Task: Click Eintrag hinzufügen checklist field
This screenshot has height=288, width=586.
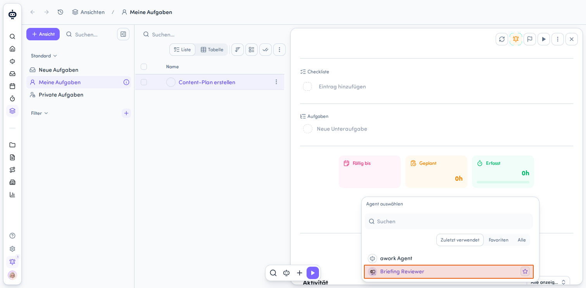Action: 342,86
